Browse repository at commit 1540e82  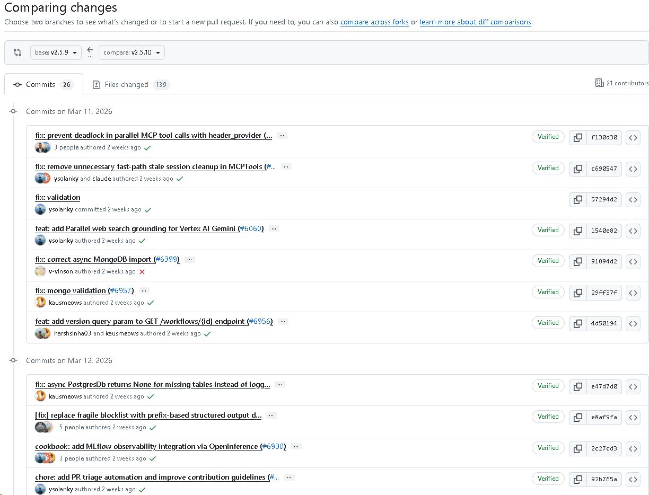(x=633, y=231)
